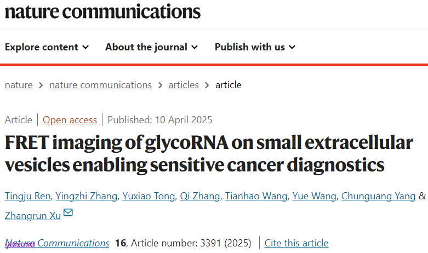This screenshot has height=253, width=428.
Task: Open the italic Nature Communications journal link
Action: pyautogui.click(x=58, y=243)
